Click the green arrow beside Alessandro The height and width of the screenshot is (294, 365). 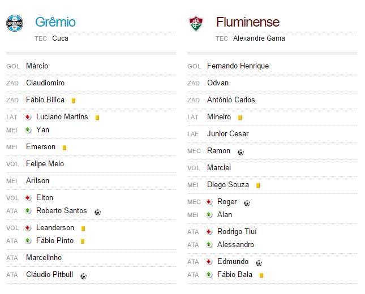(209, 245)
